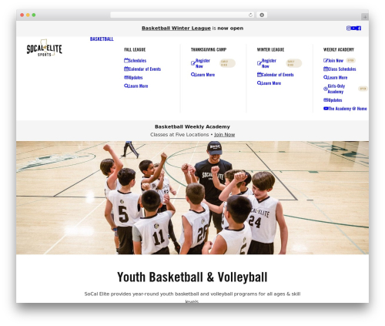Click magnifier icon beside Fall League Learn More

click(x=126, y=86)
